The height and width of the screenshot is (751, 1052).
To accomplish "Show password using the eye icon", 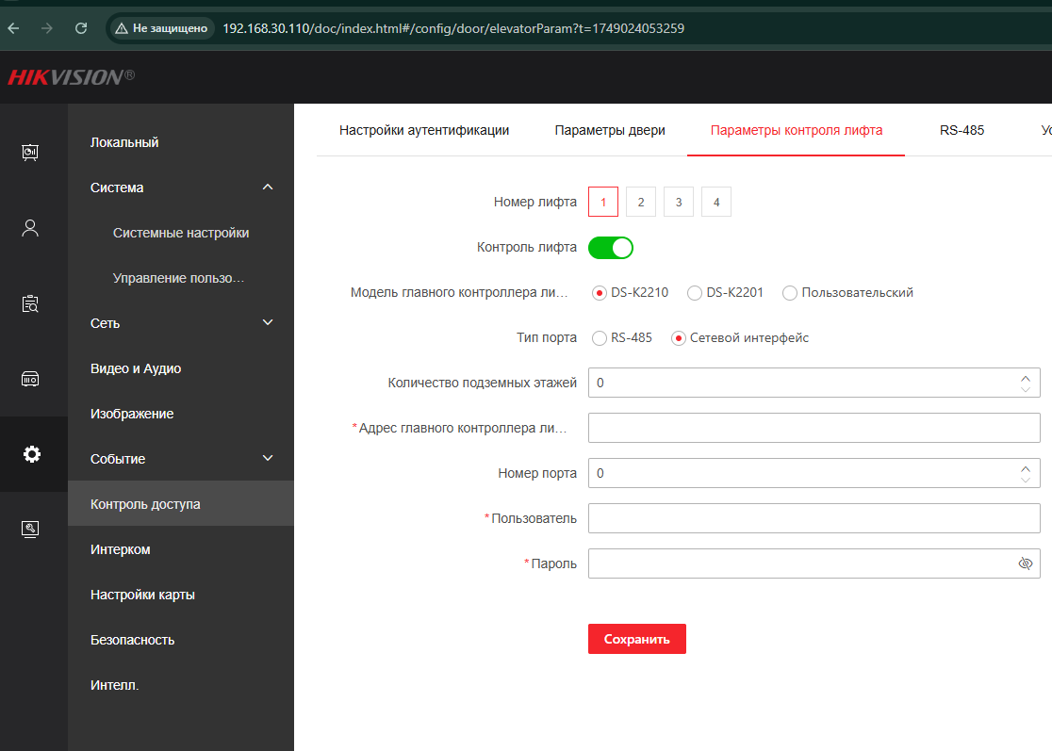I will [x=1026, y=563].
